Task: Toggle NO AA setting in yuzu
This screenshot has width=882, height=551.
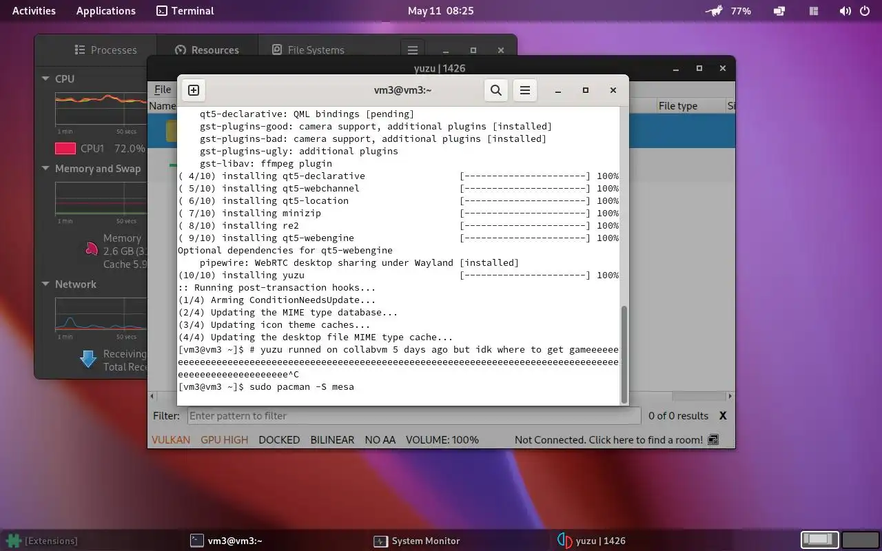Action: click(380, 440)
